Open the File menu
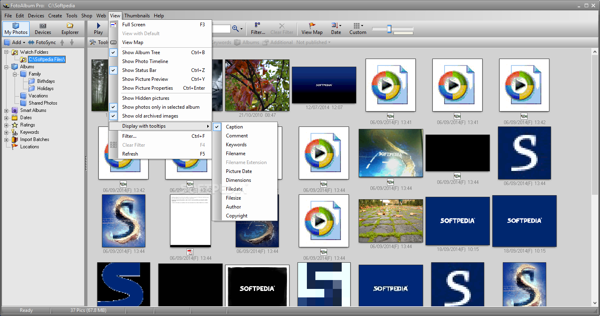The width and height of the screenshot is (600, 316). [x=8, y=16]
